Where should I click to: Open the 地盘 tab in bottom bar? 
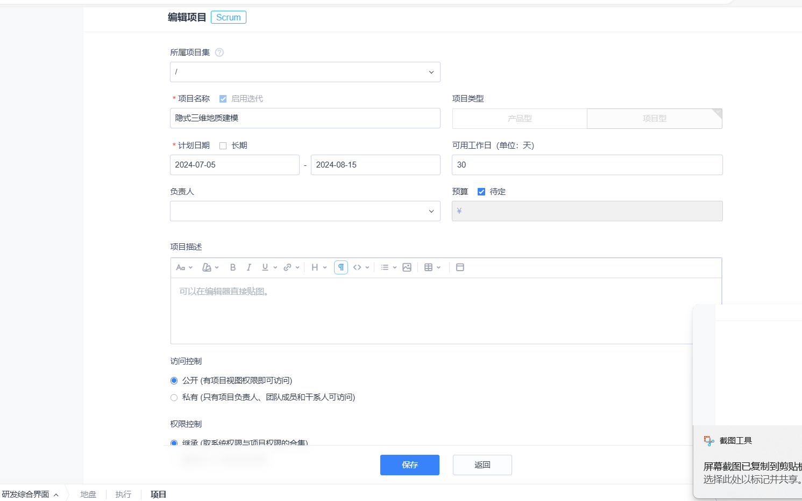click(x=88, y=495)
